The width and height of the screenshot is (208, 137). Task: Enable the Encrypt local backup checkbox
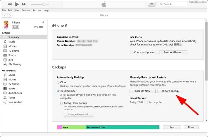(x=61, y=103)
